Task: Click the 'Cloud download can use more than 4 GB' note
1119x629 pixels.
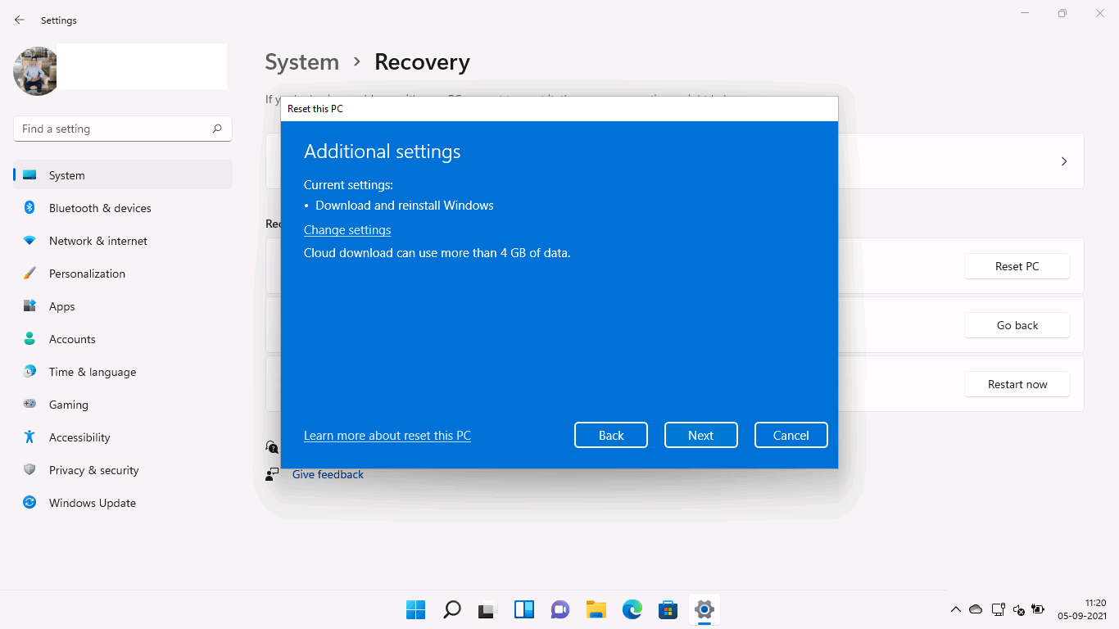Action: click(437, 253)
